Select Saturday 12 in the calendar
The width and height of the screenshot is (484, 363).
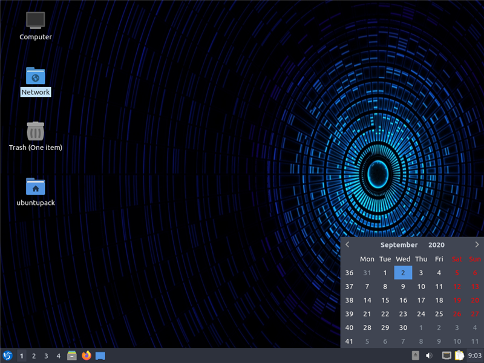(x=457, y=286)
